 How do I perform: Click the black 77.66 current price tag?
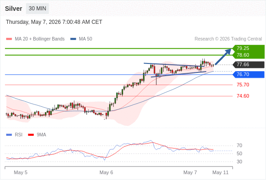(x=248, y=65)
